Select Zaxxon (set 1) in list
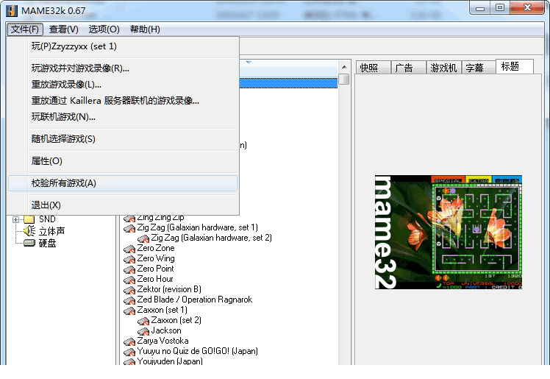The image size is (550, 379). [x=162, y=310]
